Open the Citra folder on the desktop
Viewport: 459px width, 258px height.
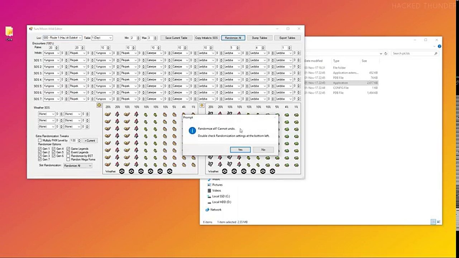coord(9,33)
